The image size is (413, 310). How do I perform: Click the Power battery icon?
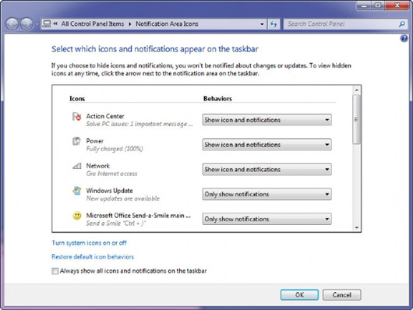(76, 141)
